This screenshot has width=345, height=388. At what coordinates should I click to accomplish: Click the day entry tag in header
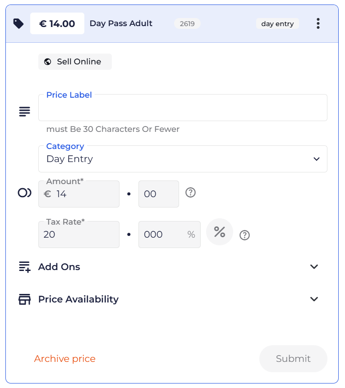(277, 24)
